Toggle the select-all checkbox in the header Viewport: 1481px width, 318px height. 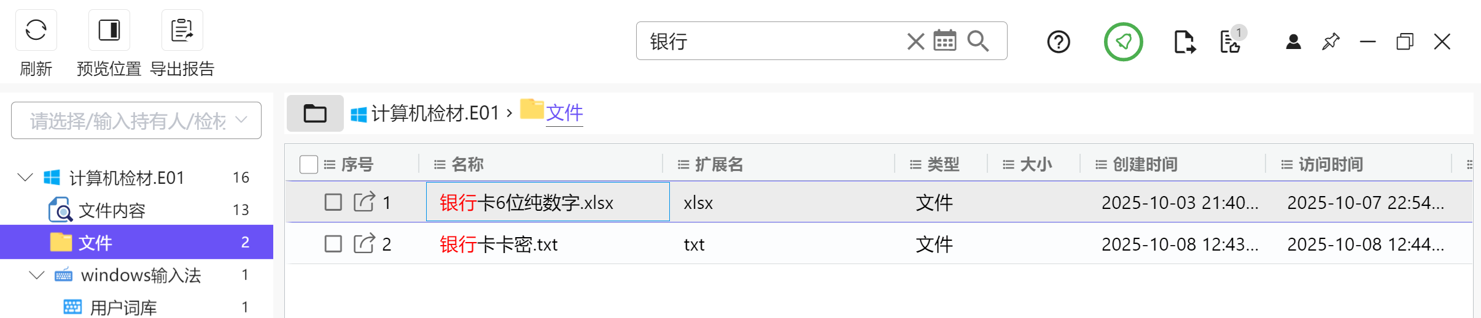coord(308,164)
